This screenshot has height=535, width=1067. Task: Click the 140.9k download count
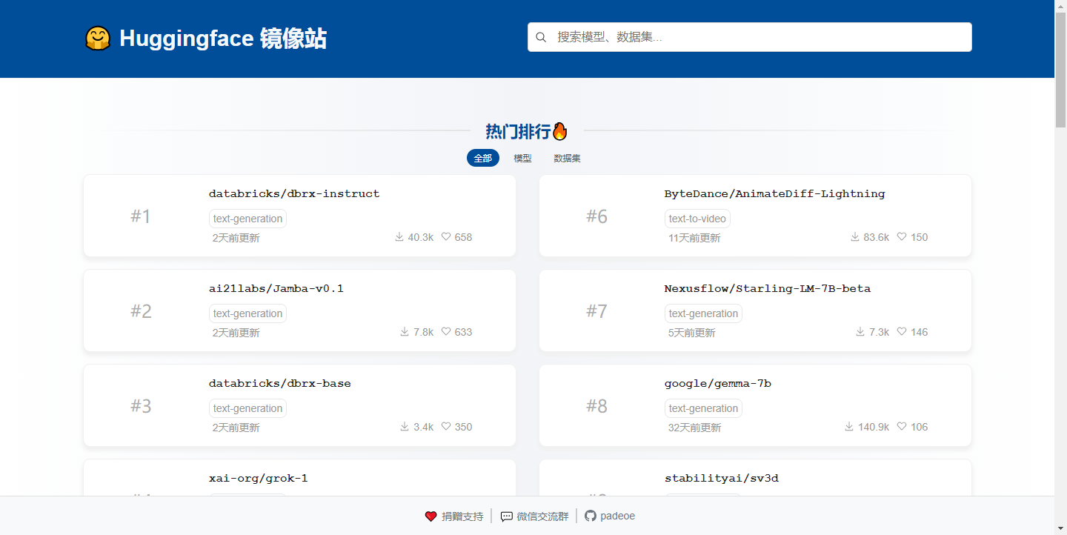point(874,427)
